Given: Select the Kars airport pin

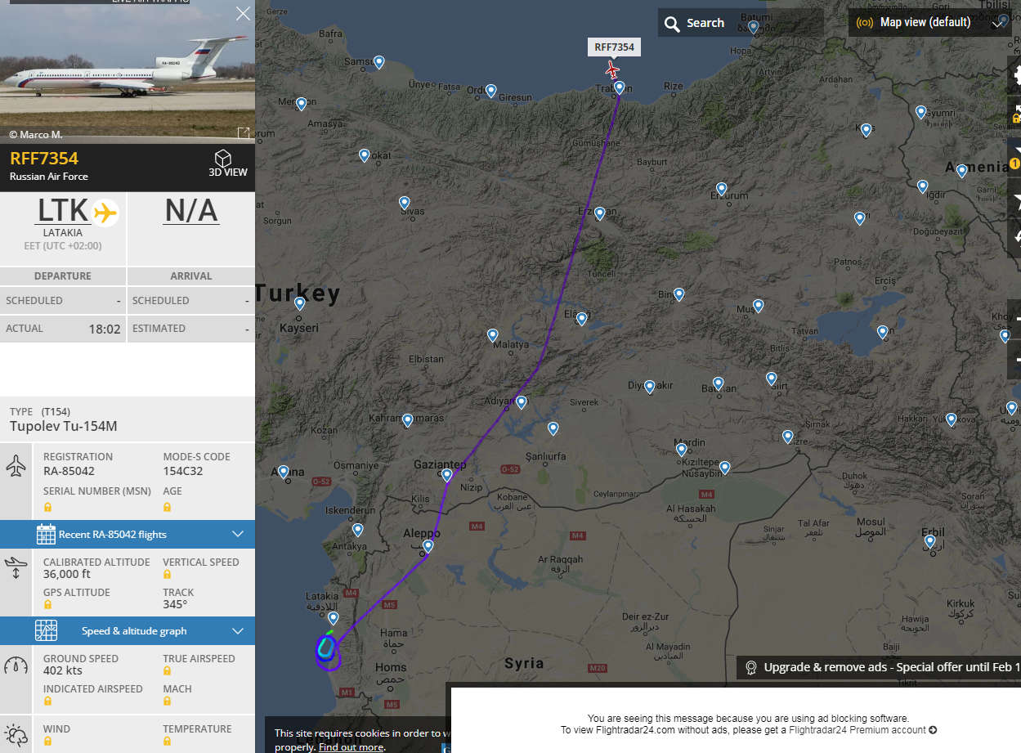Looking at the screenshot, I should pyautogui.click(x=866, y=128).
